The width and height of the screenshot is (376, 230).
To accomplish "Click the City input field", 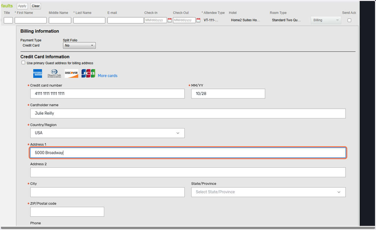I will 107,192.
